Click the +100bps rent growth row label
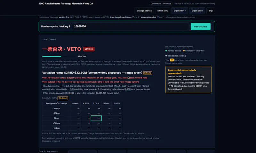Screen dimensions: 256x153 pyautogui.click(x=56, y=128)
